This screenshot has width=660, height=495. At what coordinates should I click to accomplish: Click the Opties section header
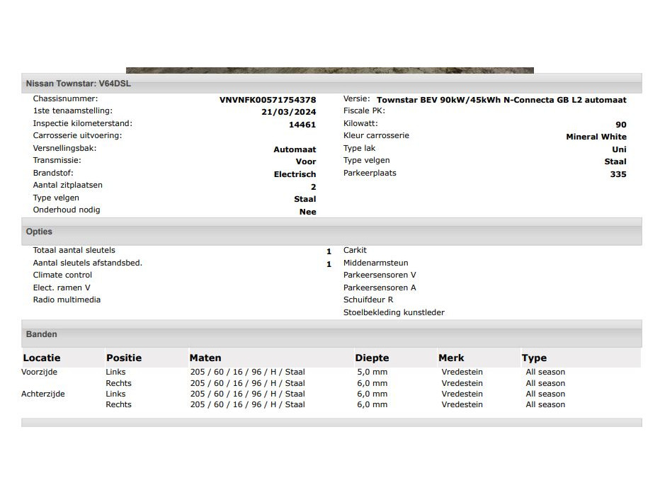click(39, 232)
